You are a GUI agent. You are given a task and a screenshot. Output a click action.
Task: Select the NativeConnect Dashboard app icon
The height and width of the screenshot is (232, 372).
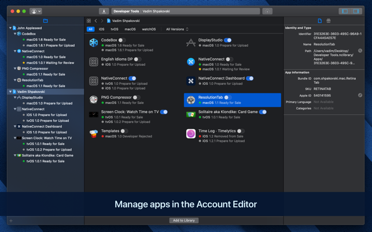coord(191,81)
